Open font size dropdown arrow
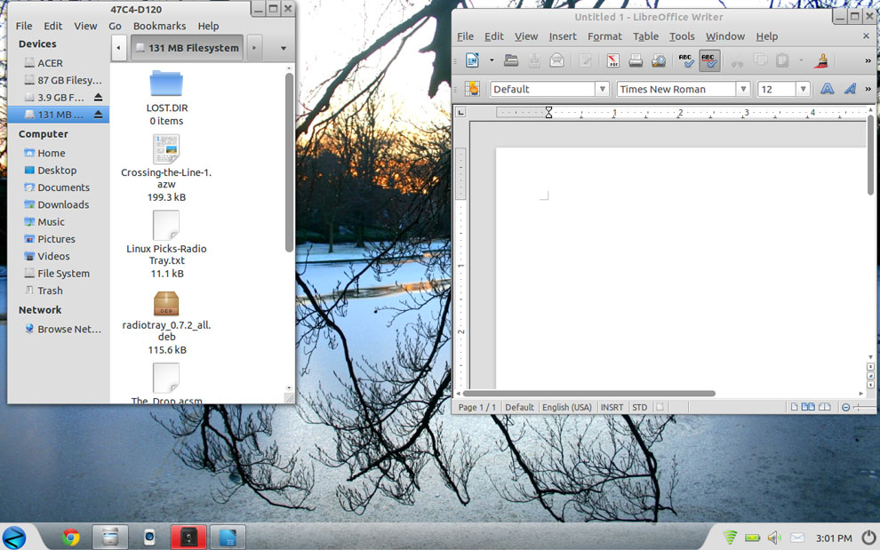This screenshot has width=880, height=550. [804, 89]
